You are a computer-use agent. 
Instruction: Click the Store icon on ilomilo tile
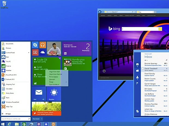[65, 69]
